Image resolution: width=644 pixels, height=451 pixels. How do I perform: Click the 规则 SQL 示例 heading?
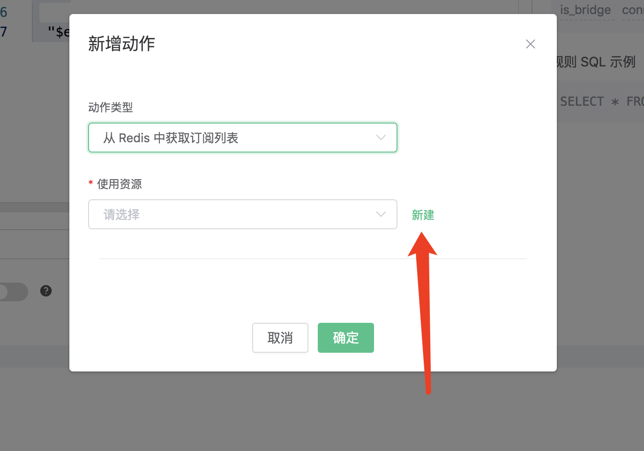(x=596, y=62)
